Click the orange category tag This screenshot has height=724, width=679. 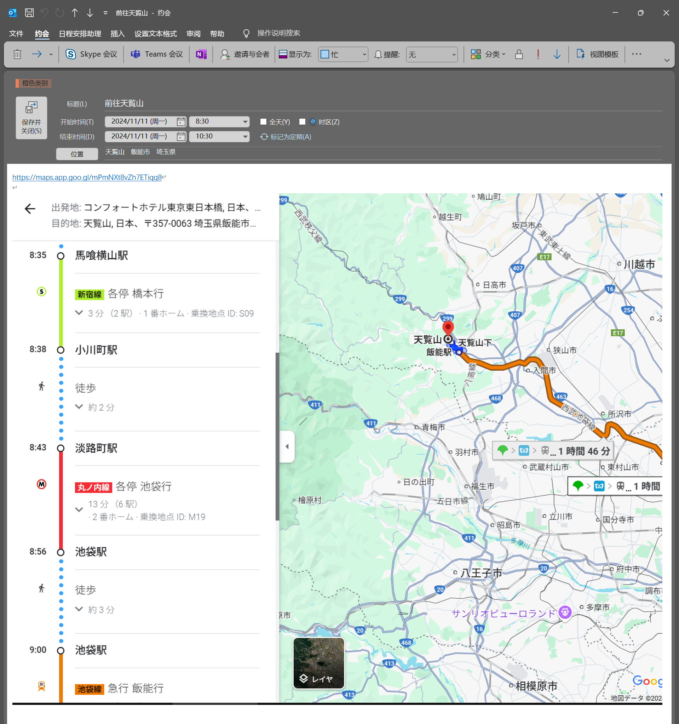tap(34, 83)
